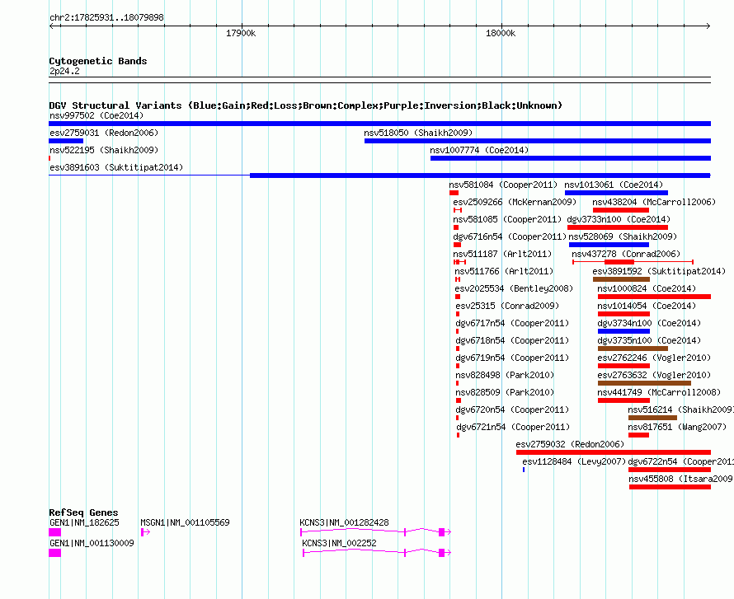Open nsv1007774 (Coe2014) variant label
This screenshot has height=599, width=734.
click(479, 150)
